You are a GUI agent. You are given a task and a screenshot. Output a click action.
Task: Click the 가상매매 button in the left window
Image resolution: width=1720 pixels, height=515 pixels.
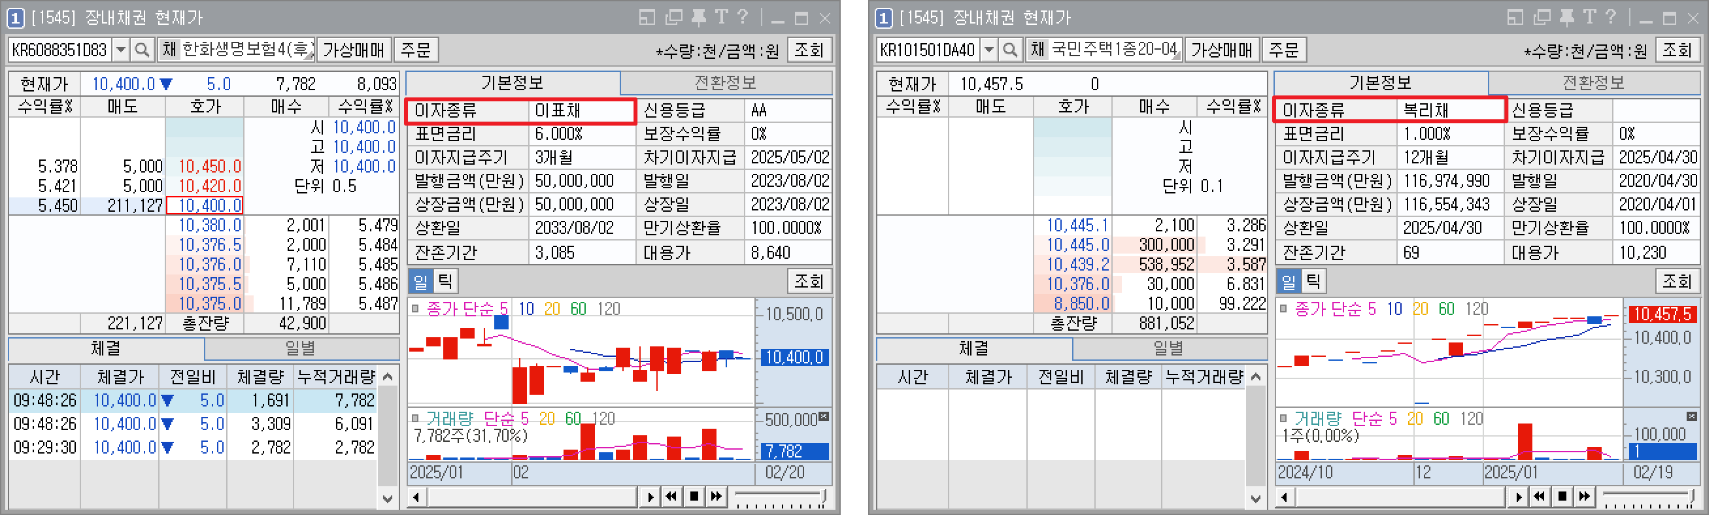click(x=354, y=50)
